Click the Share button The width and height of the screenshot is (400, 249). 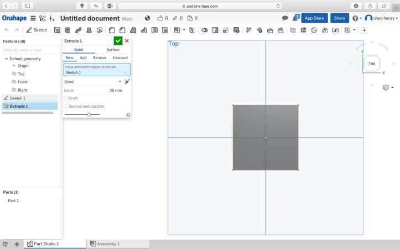(339, 18)
